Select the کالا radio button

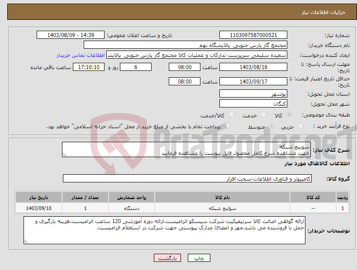click(290, 115)
